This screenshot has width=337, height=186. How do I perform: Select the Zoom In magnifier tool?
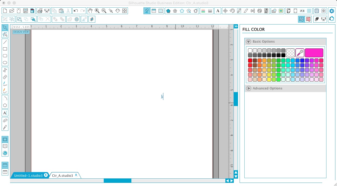pyautogui.click(x=97, y=11)
